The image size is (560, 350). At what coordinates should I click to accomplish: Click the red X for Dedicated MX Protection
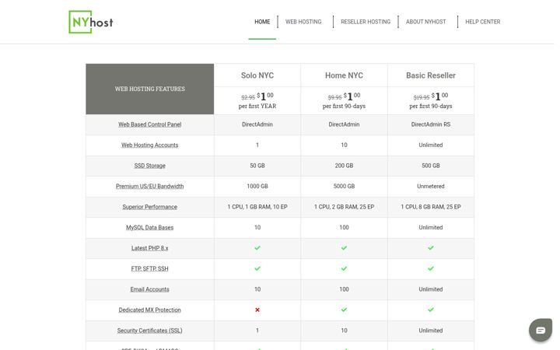click(x=257, y=310)
